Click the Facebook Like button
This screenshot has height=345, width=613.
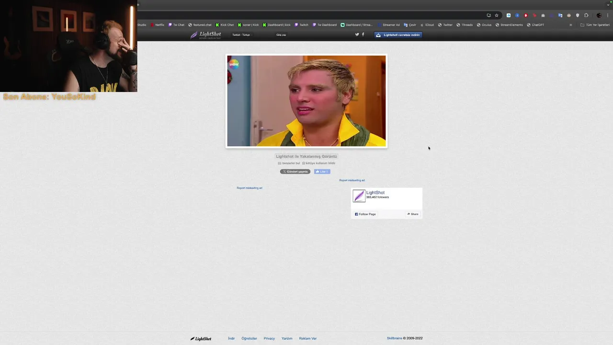(x=322, y=172)
